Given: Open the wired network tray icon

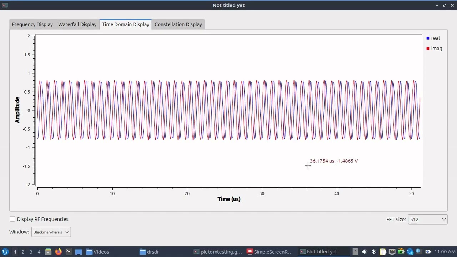Looking at the screenshot, I should click(392, 252).
